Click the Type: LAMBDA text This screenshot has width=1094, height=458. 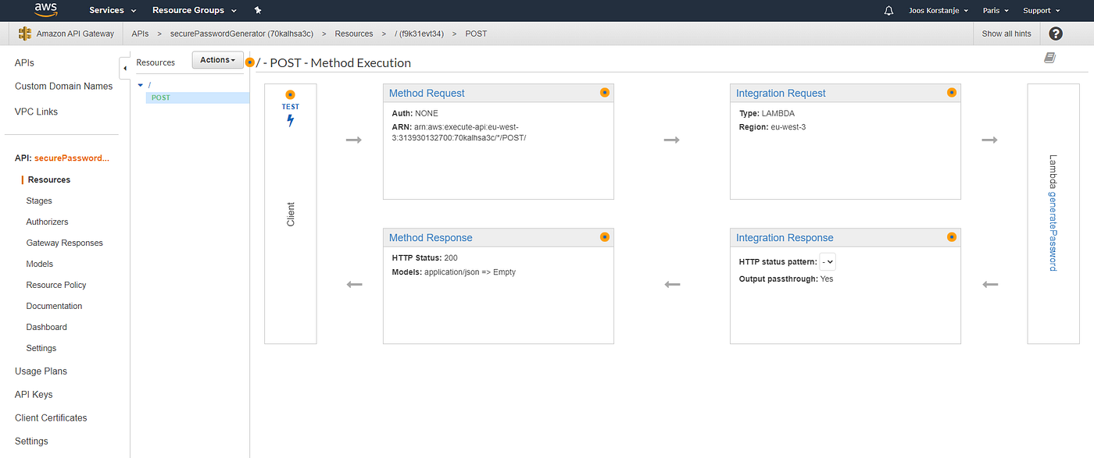(767, 113)
